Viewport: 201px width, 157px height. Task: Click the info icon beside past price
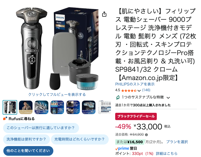(x=146, y=135)
